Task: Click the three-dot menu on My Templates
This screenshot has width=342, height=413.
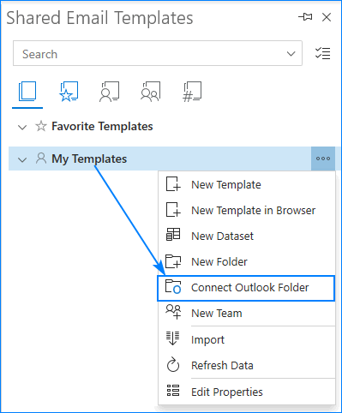Action: (323, 159)
